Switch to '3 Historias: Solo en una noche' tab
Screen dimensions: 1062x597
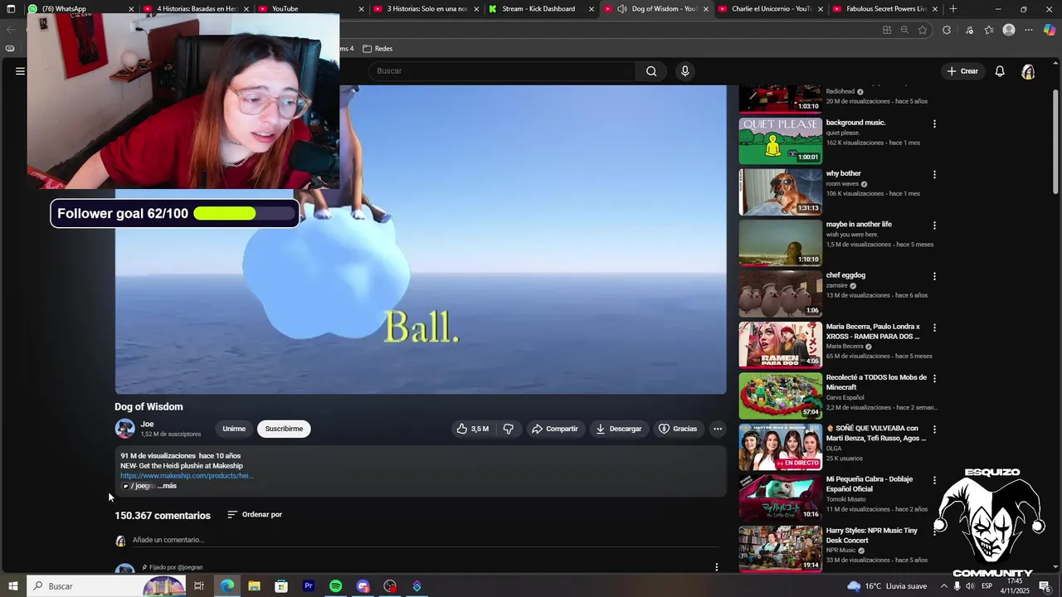click(x=427, y=9)
